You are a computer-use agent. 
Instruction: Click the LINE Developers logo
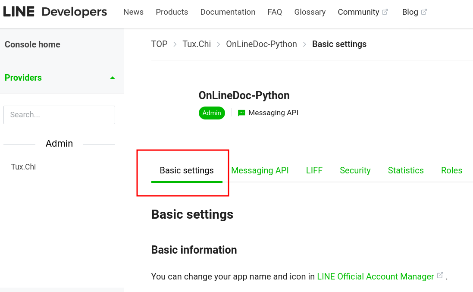point(55,12)
